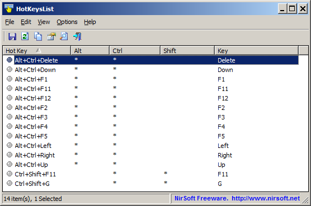Open the View menu

(44, 22)
